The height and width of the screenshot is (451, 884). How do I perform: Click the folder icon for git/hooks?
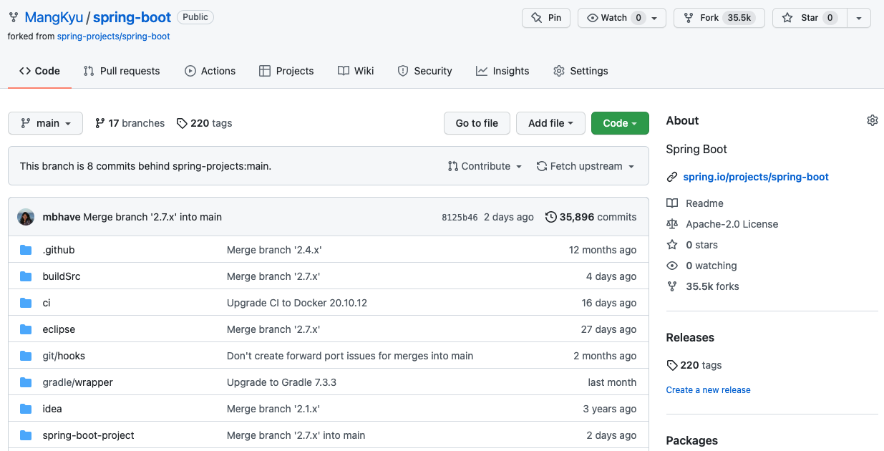tap(26, 356)
